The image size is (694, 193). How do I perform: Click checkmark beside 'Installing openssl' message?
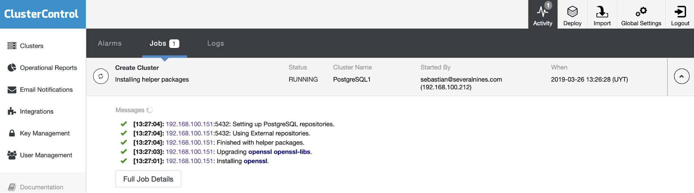[x=124, y=161]
